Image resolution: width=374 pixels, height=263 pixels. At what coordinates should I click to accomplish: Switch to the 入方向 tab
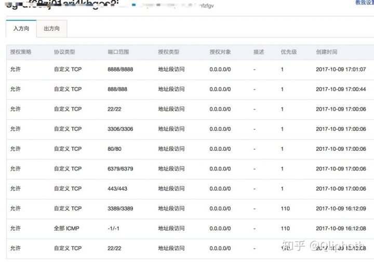(x=21, y=29)
